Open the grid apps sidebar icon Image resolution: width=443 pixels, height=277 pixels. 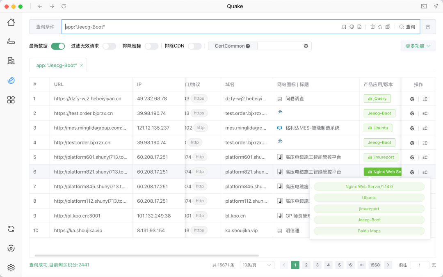(x=11, y=99)
